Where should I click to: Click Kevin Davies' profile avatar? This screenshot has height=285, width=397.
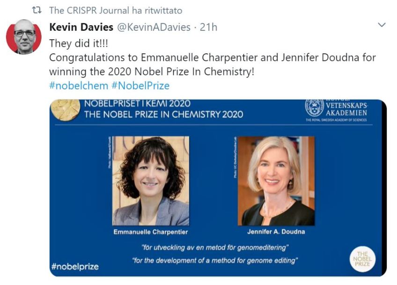tap(24, 37)
